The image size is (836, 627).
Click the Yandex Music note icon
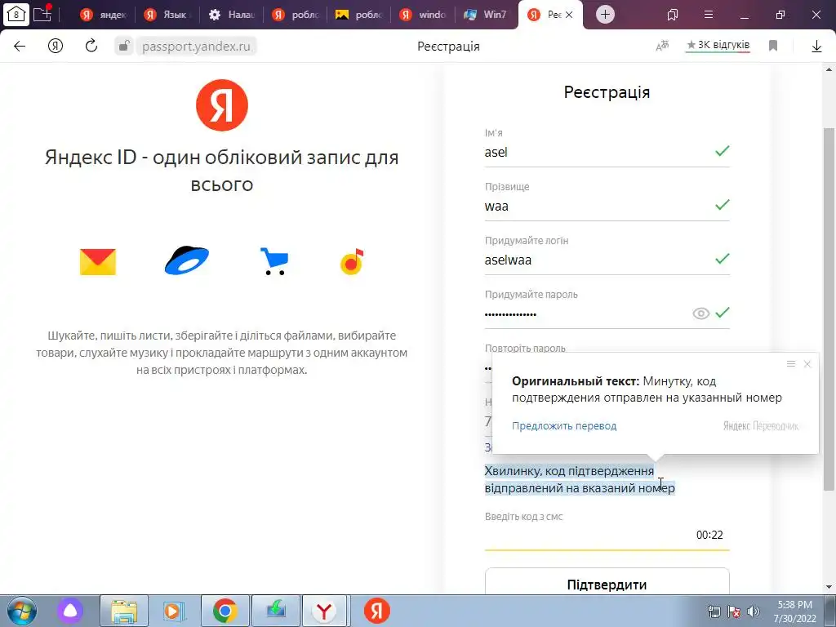click(x=352, y=262)
